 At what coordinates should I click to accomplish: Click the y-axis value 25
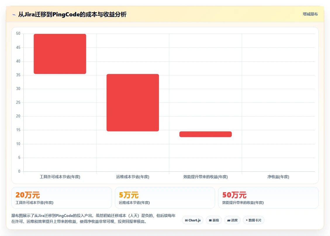(x=18, y=103)
